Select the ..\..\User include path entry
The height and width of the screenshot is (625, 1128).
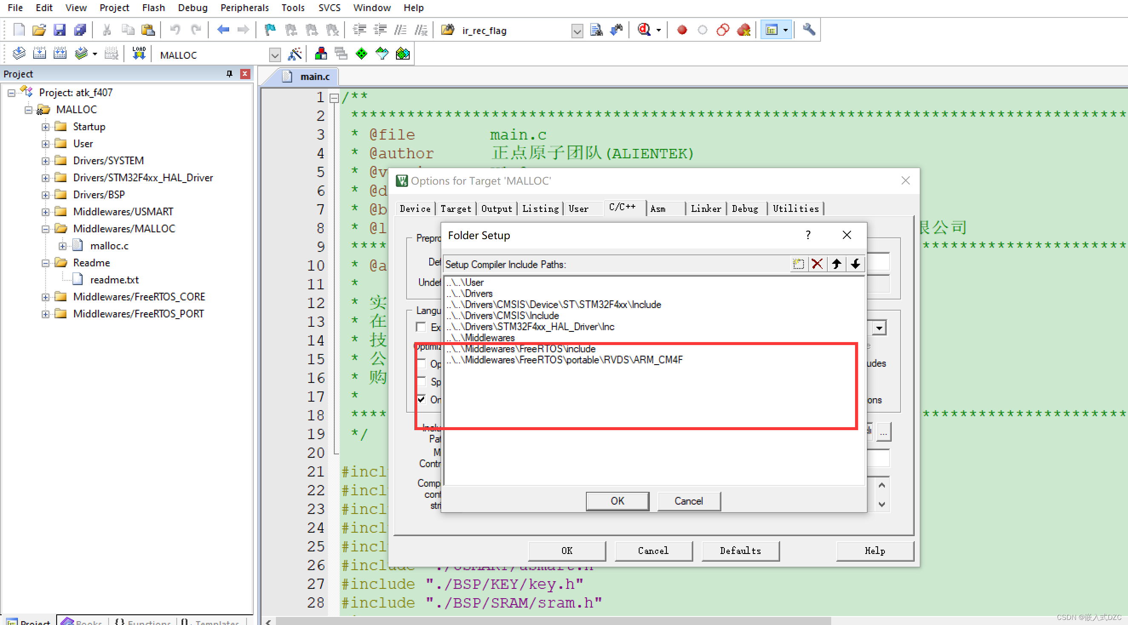(x=465, y=282)
